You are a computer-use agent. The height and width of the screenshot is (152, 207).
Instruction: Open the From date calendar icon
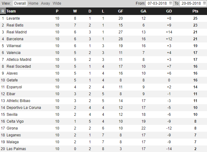[171, 3]
